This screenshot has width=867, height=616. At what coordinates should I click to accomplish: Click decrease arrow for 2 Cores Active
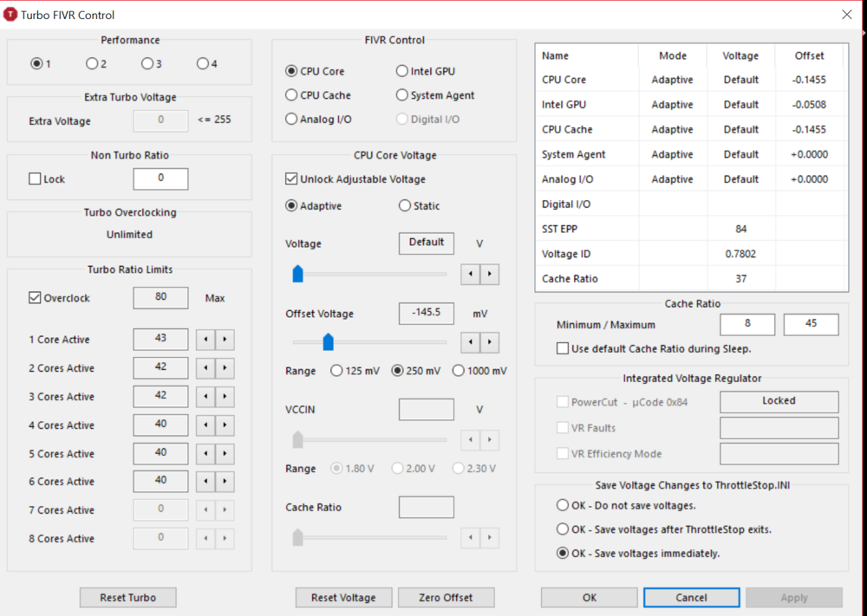point(205,368)
